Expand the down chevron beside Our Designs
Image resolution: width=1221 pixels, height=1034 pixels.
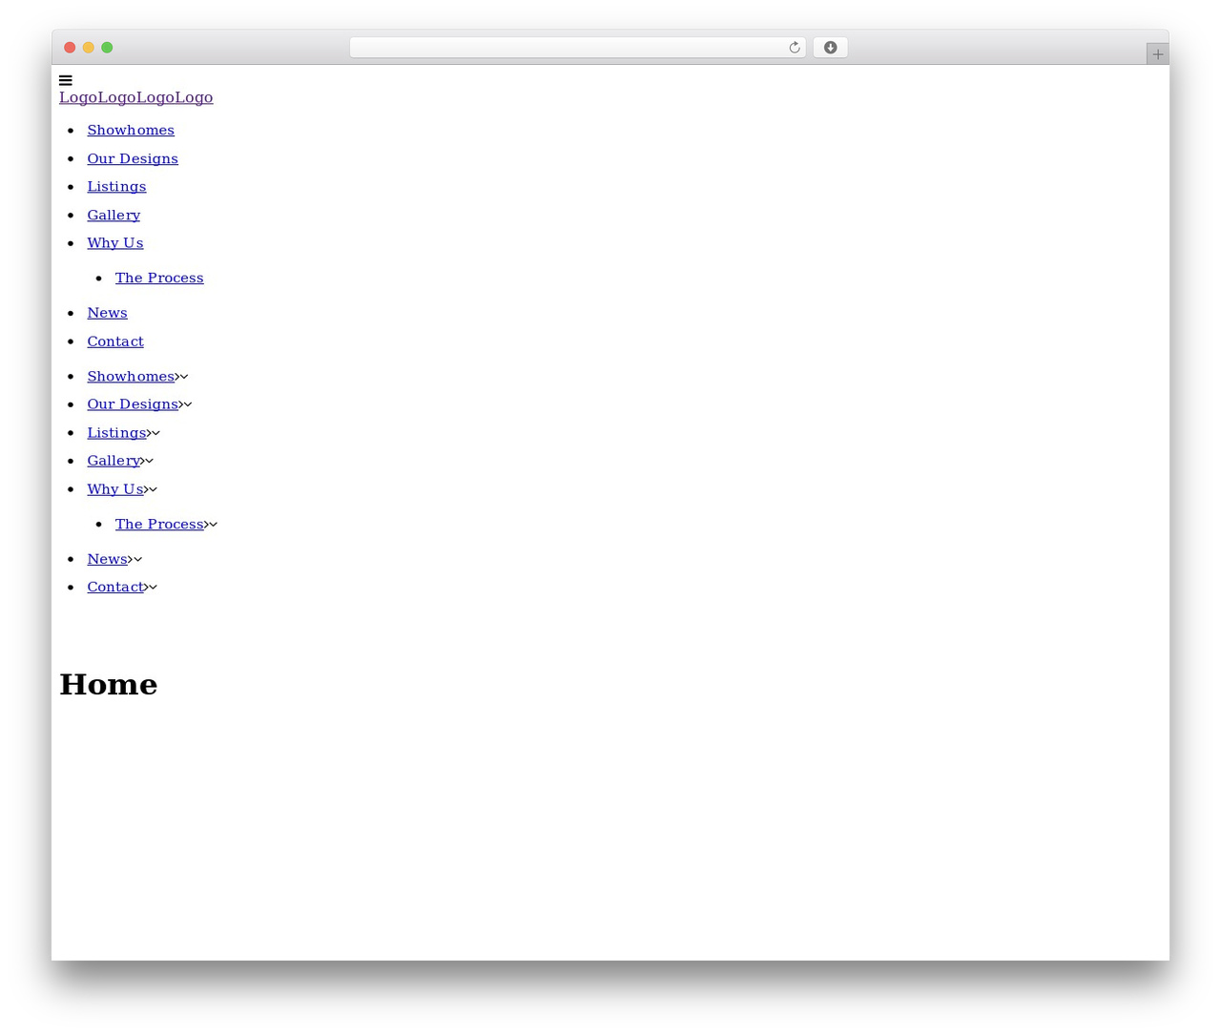coord(188,404)
